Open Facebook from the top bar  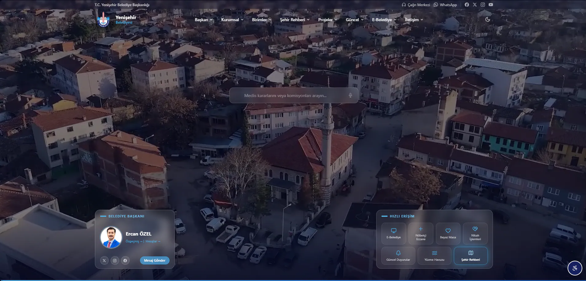click(x=467, y=5)
